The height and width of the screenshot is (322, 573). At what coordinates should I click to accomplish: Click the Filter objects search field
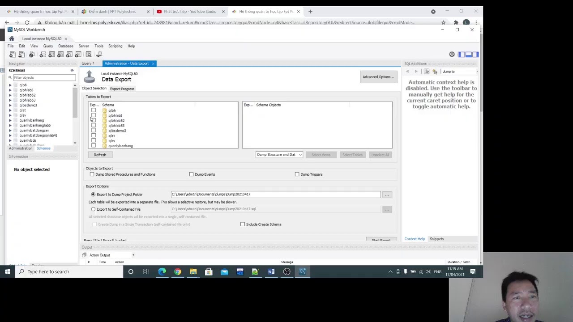(x=43, y=77)
